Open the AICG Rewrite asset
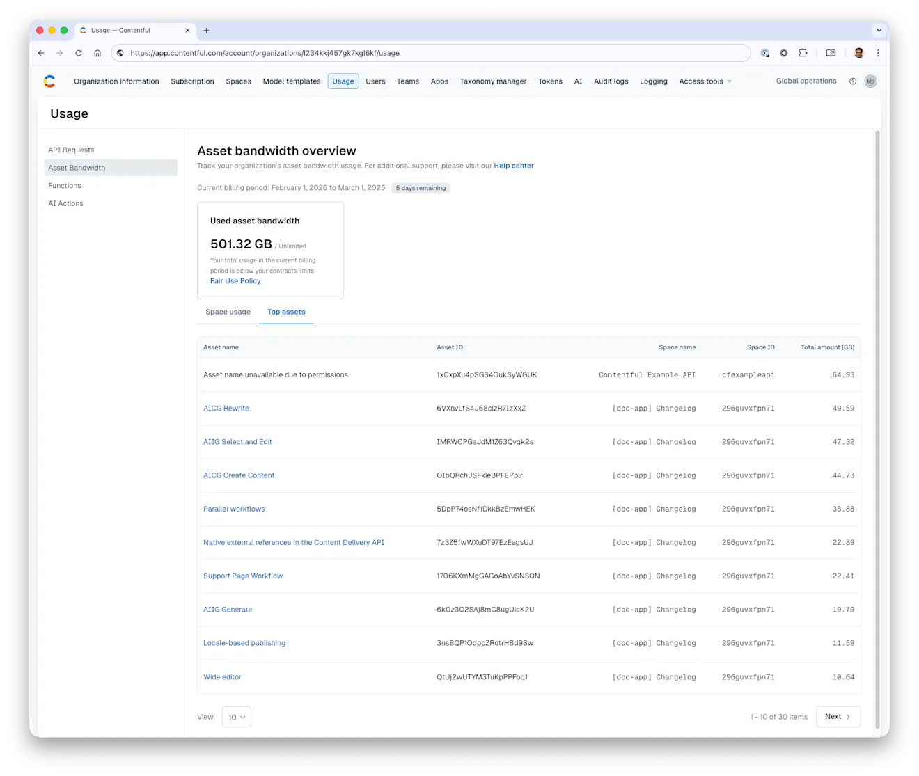 [x=226, y=409]
